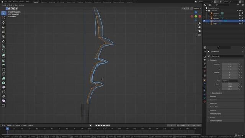The height and width of the screenshot is (138, 245).
Task: Hide Camera in viewport via eye icon
Action: 240,13
